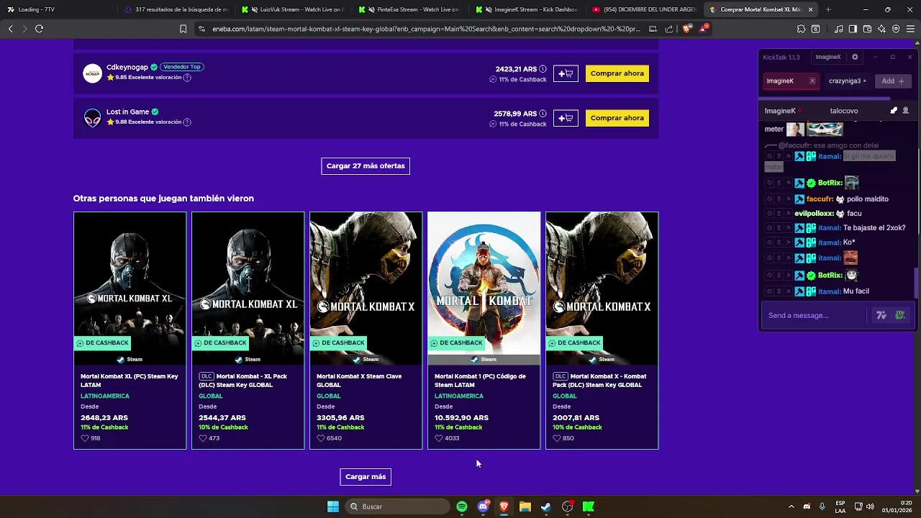This screenshot has height=518, width=921.
Task: Open Windows Start menu
Action: (x=333, y=506)
